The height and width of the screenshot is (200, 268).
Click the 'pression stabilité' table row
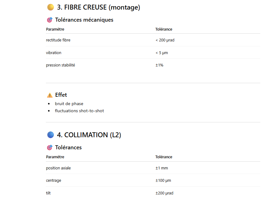tap(153, 65)
